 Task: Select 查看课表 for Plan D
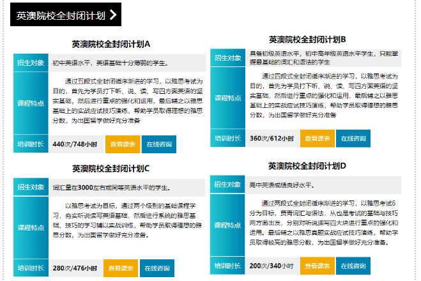click(318, 265)
